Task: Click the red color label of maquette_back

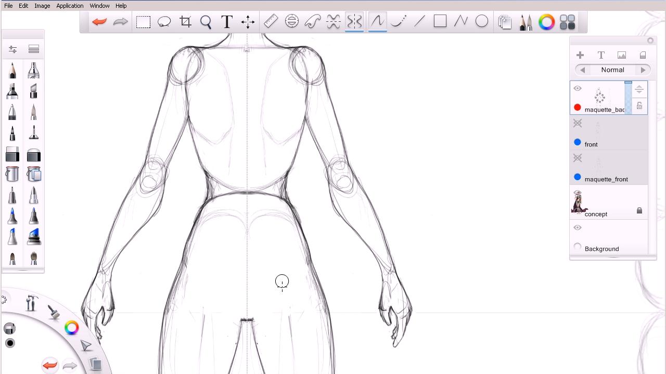Action: pyautogui.click(x=578, y=108)
